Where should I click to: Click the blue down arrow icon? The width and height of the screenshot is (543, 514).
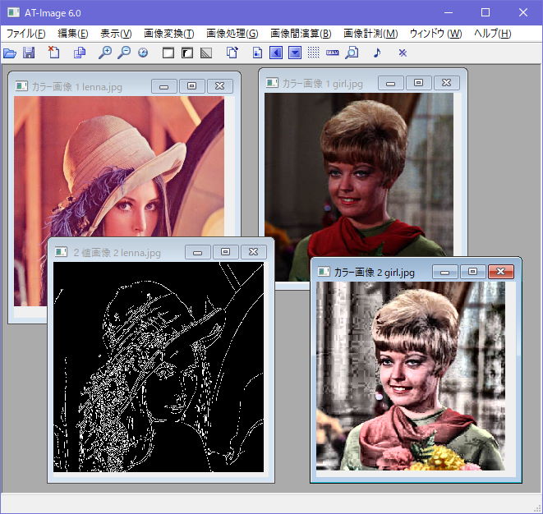pyautogui.click(x=295, y=53)
